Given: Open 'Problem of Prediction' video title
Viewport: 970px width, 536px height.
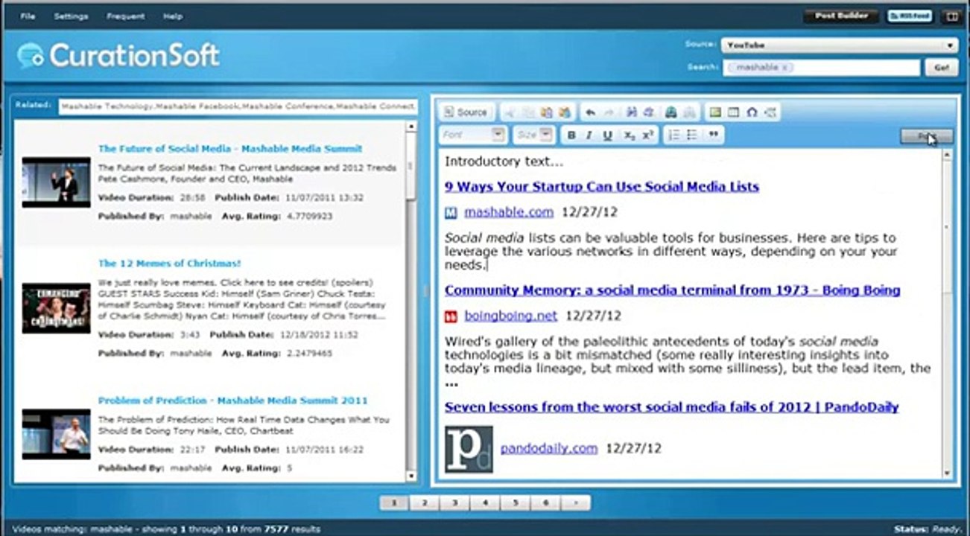Looking at the screenshot, I should [233, 401].
